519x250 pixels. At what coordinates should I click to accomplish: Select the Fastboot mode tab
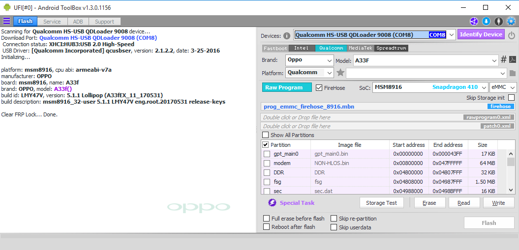click(x=275, y=48)
